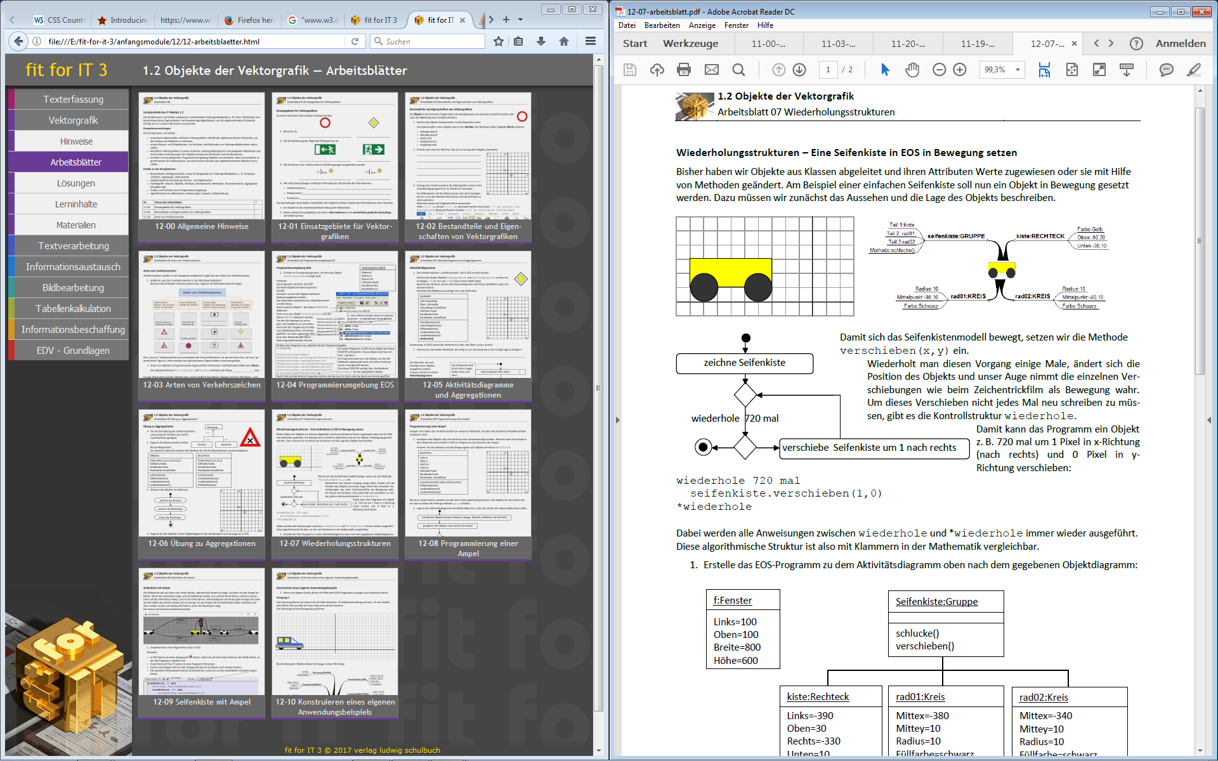The width and height of the screenshot is (1218, 761).
Task: Click the fit-width scrolling mode icon
Action: (x=1044, y=70)
